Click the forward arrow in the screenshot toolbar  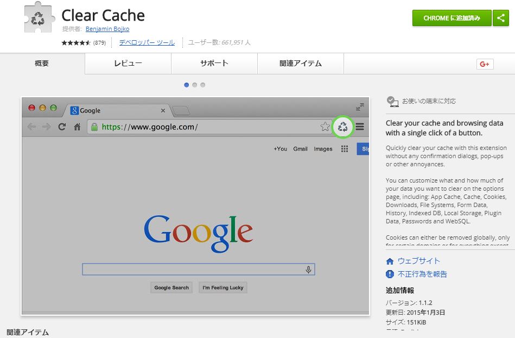click(46, 127)
